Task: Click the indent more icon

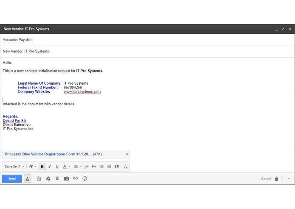Action: [x=109, y=166]
